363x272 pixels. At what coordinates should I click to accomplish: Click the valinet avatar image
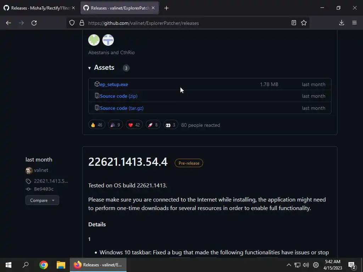(x=29, y=170)
